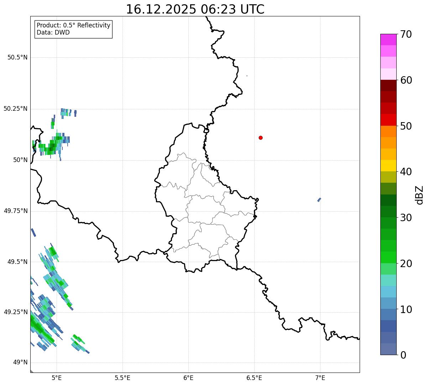Click the 49.5°N latitude label
Image resolution: width=428 pixels, height=385 pixels.
(x=17, y=262)
